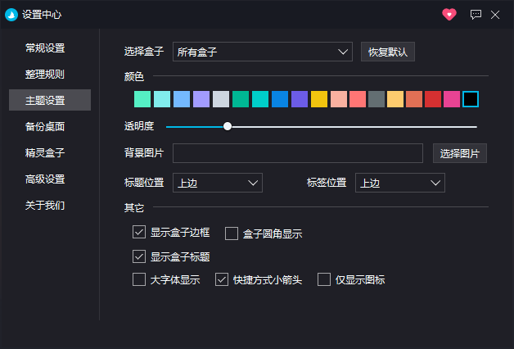
Task: Focus the 背景图片 path input field
Action: click(298, 153)
